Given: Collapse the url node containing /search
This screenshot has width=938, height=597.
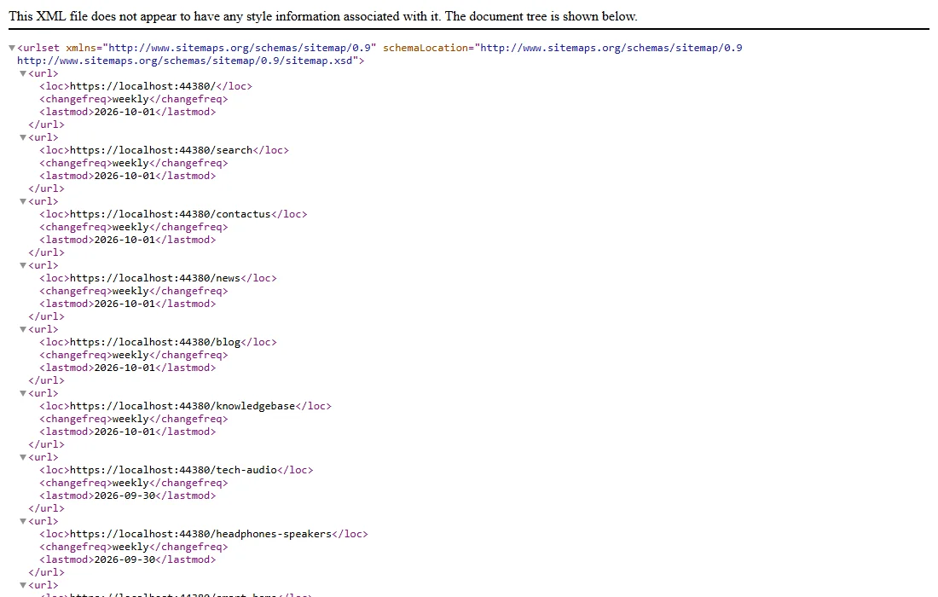Looking at the screenshot, I should point(23,137).
